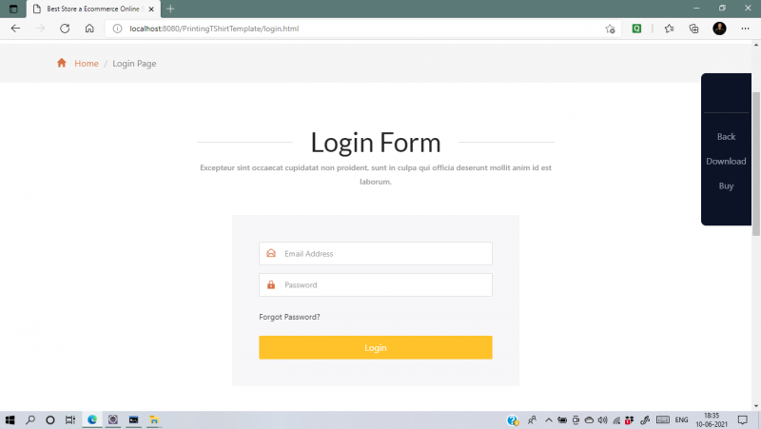The height and width of the screenshot is (429, 761).
Task: Click Back in the dark side panel
Action: point(726,137)
